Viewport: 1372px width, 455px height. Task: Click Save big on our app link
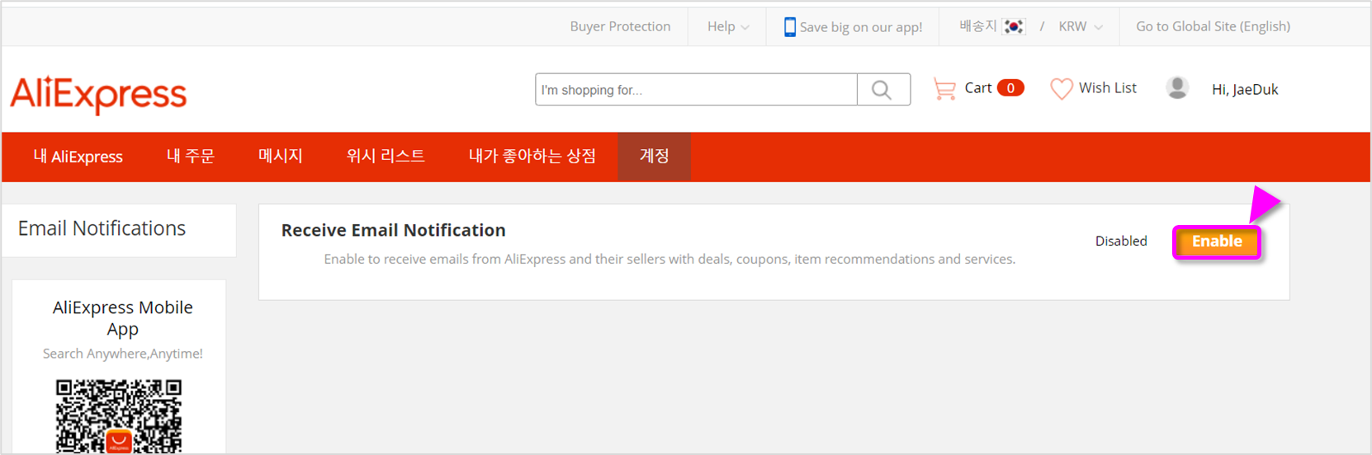click(x=861, y=27)
